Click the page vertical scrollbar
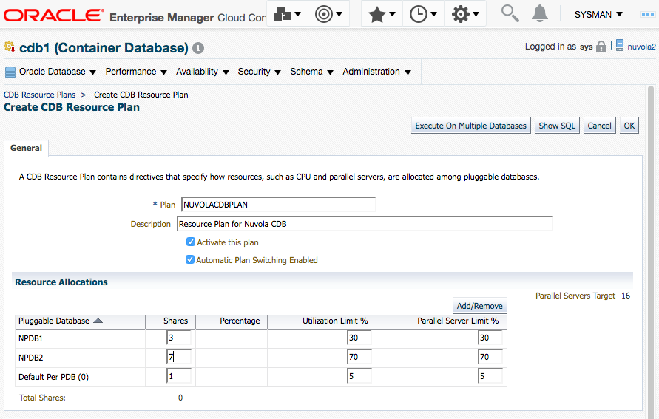This screenshot has height=419, width=659. point(651,252)
